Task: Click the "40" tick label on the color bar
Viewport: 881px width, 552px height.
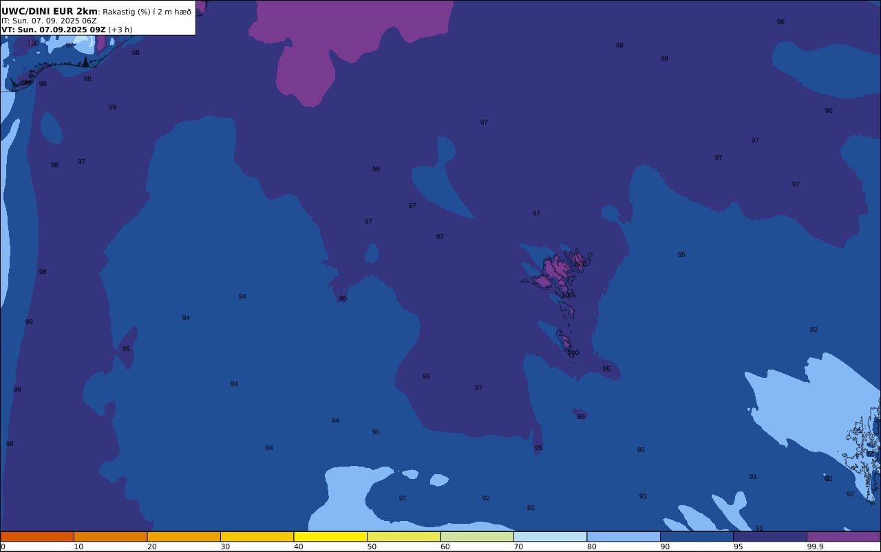Action: point(298,546)
